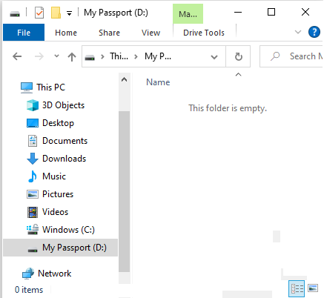This screenshot has width=324, height=298.
Task: Sort by the Name column header
Action: coord(158,82)
